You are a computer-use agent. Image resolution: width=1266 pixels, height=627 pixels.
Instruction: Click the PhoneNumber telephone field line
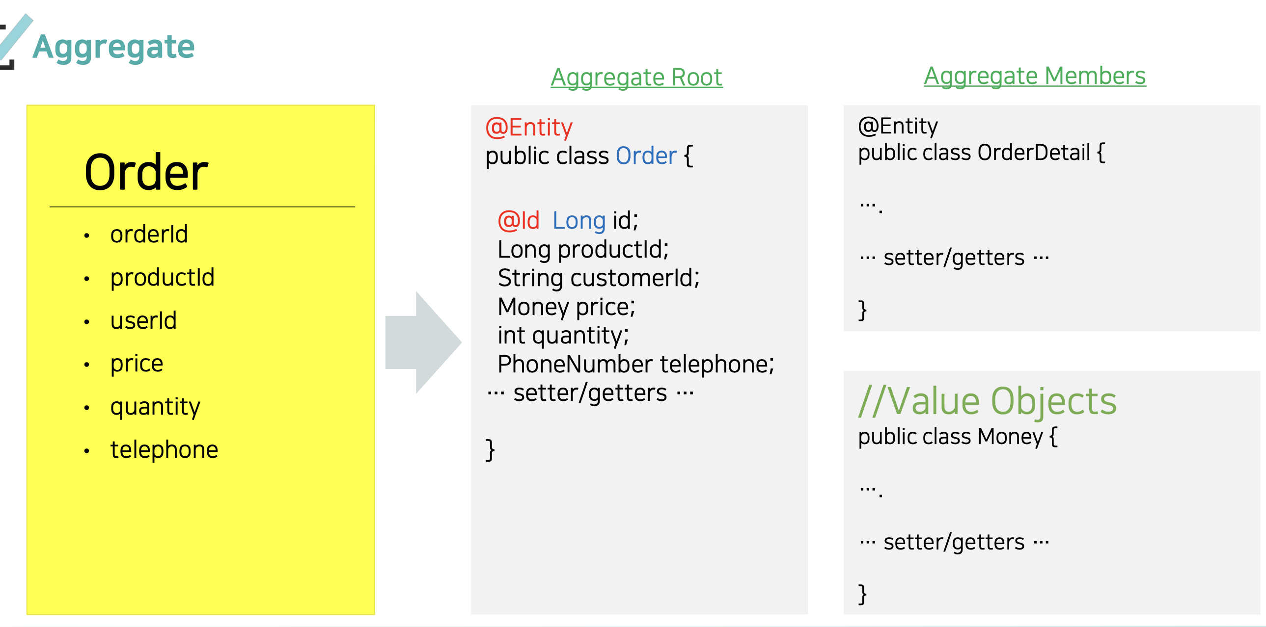(635, 365)
